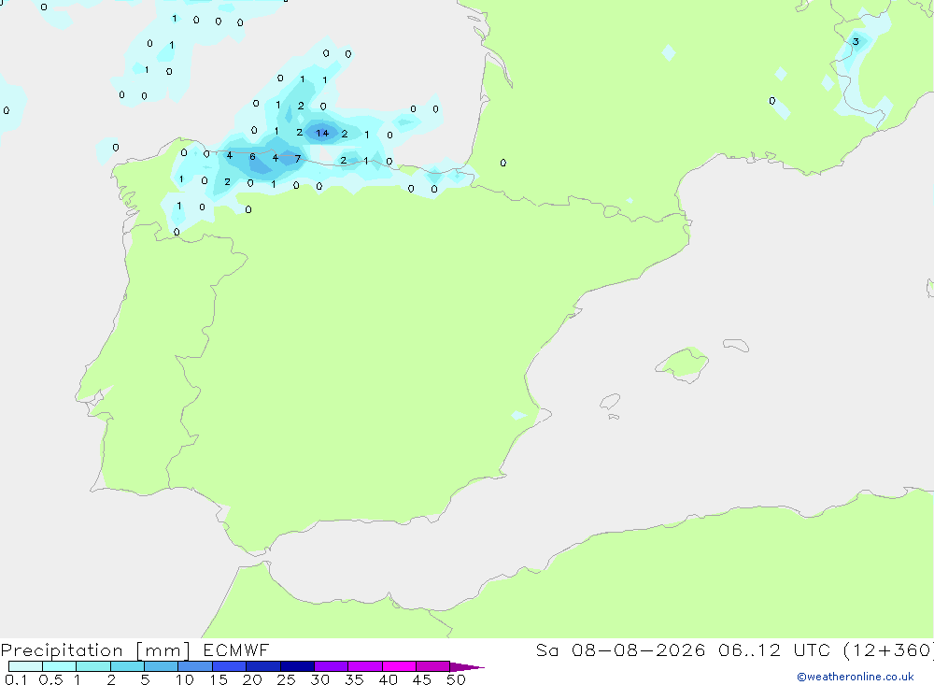934x685 pixels.
Task: Click the legend label 20
Action: tap(252, 679)
